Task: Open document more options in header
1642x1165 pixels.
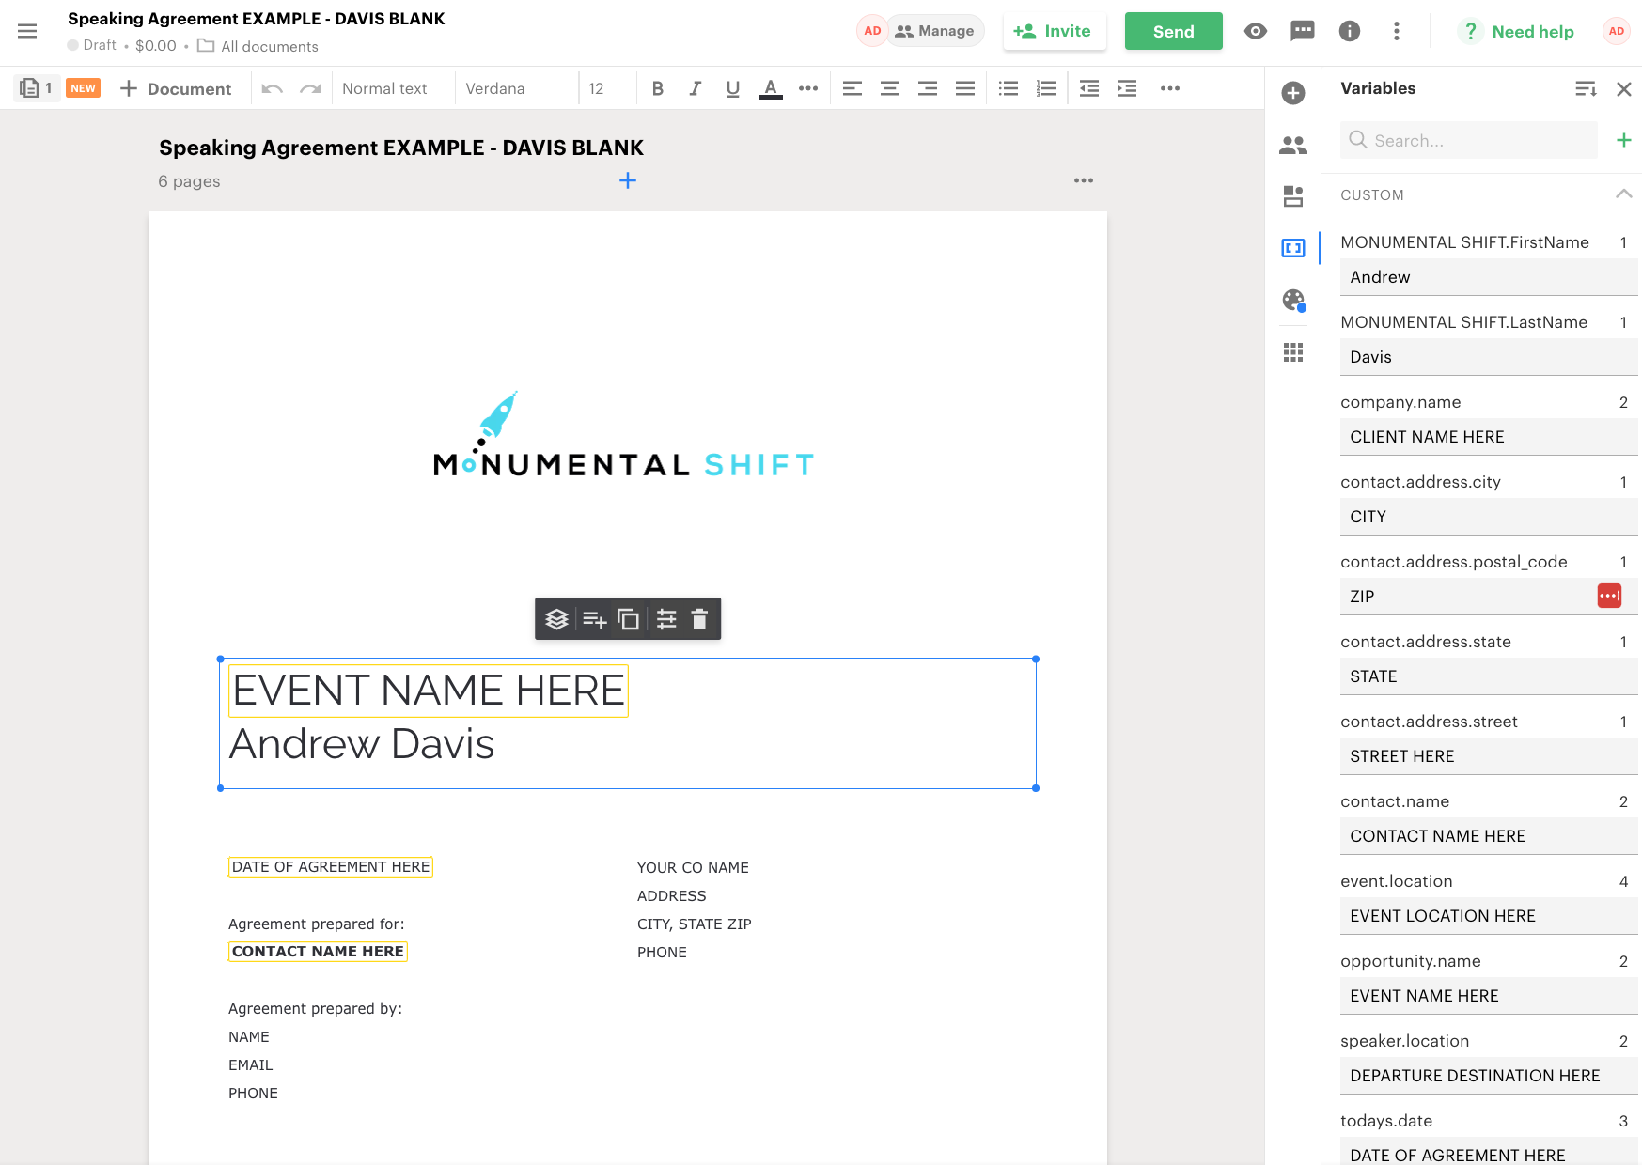Action: click(x=1397, y=31)
